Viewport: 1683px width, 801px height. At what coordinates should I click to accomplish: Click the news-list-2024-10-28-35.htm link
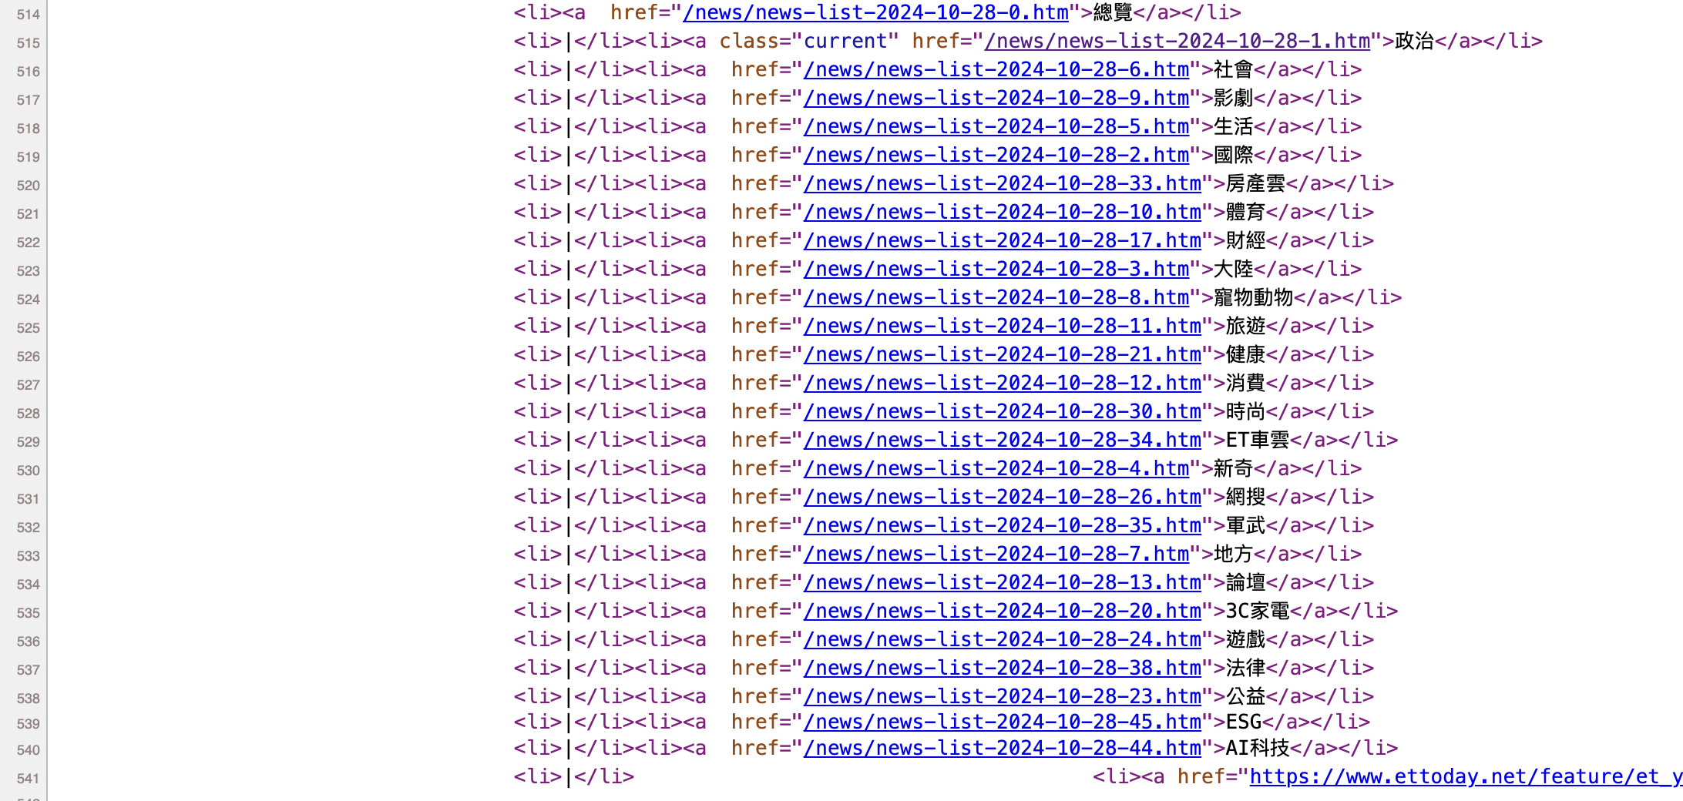tap(1002, 526)
